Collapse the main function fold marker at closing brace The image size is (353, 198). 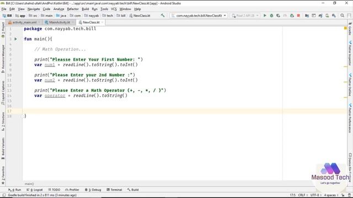click(23, 116)
